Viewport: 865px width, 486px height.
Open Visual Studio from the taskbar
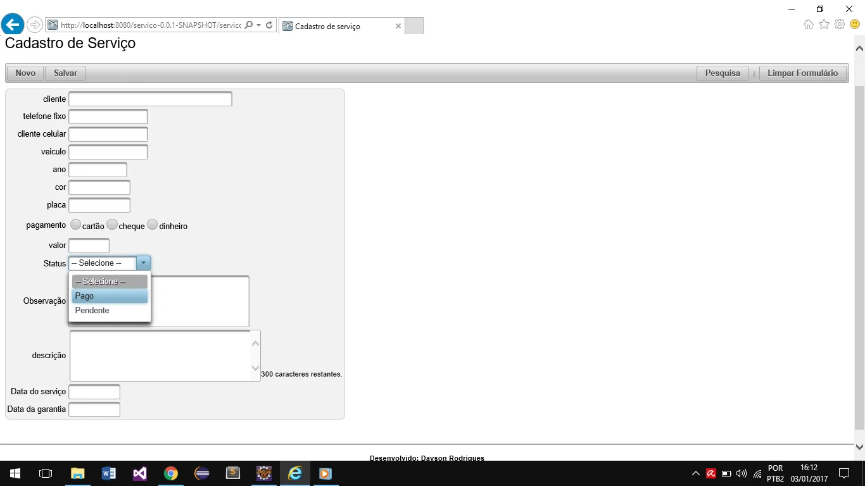tap(139, 473)
